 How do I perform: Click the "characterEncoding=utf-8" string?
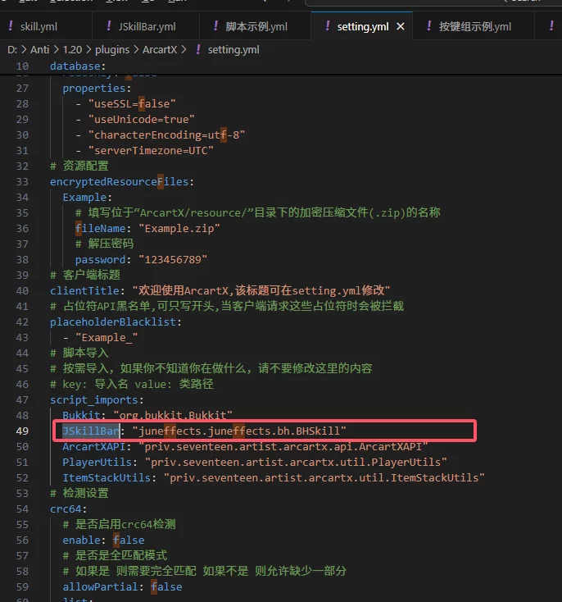[x=166, y=135]
